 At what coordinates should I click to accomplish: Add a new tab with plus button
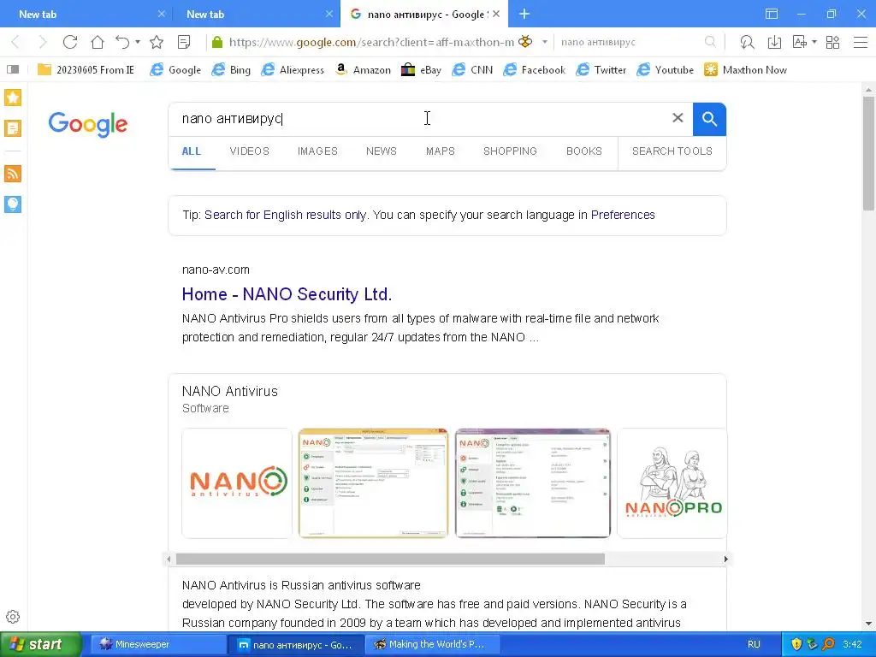coord(524,14)
